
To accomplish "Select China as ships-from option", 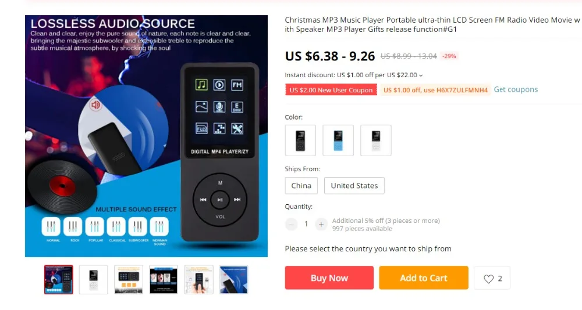I will tap(301, 186).
